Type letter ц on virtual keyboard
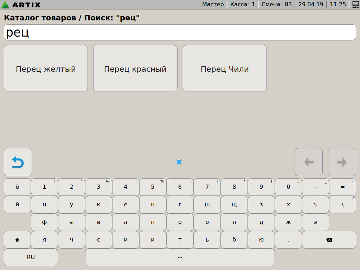360x270 pixels. pyautogui.click(x=44, y=205)
